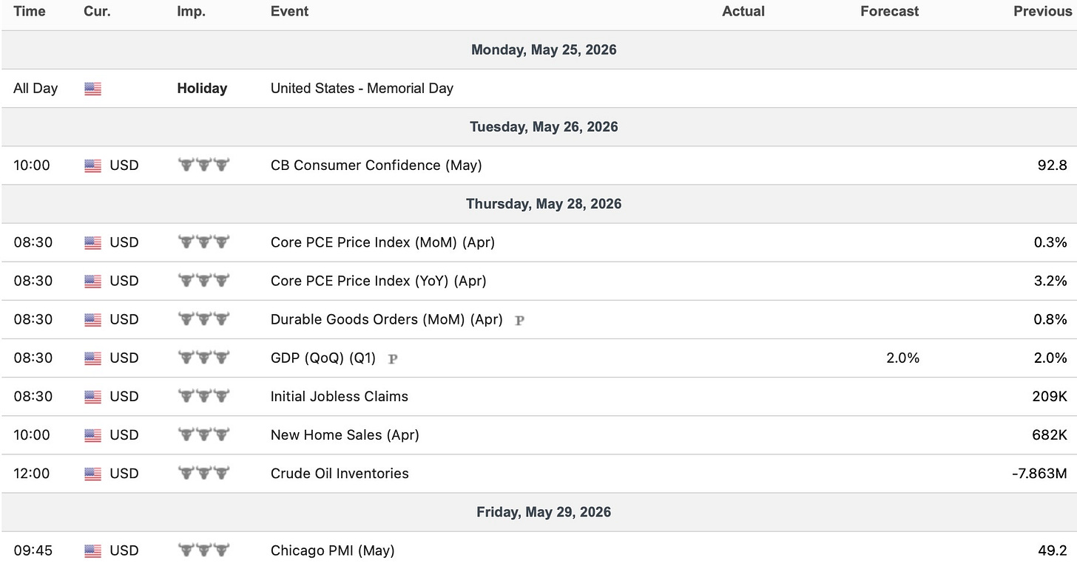The image size is (1077, 566).
Task: Click the bull importance icons for CB Consumer Confidence
Action: pyautogui.click(x=204, y=166)
